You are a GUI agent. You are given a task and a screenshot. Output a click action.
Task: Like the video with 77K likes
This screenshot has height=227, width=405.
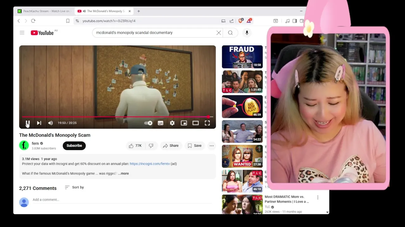(135, 146)
